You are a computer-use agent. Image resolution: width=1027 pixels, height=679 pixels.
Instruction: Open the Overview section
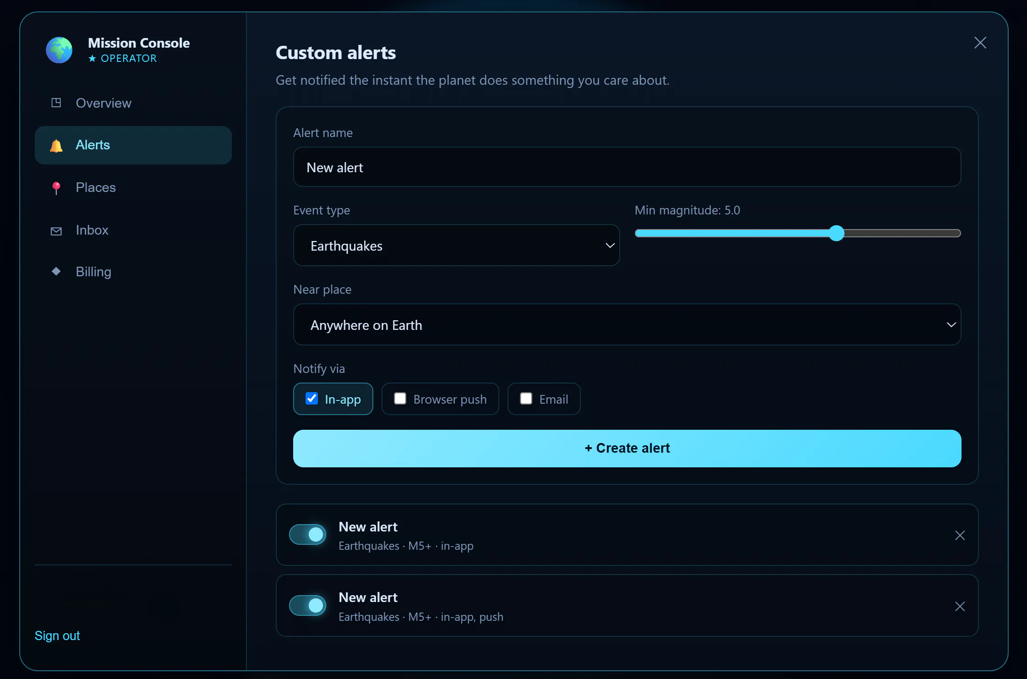(133, 103)
